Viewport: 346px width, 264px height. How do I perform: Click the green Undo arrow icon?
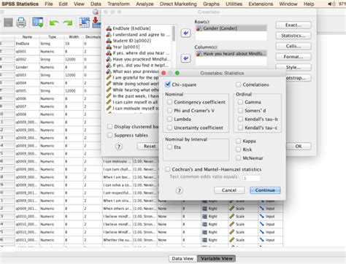click(54, 23)
